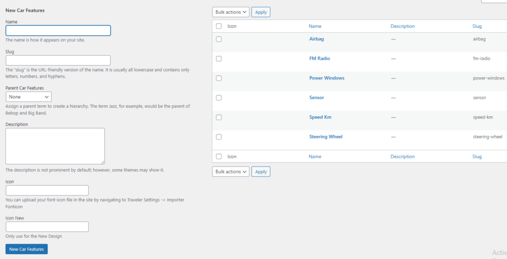507x259 pixels.
Task: Open the bottom Bulk actions dropdown
Action: tap(231, 172)
